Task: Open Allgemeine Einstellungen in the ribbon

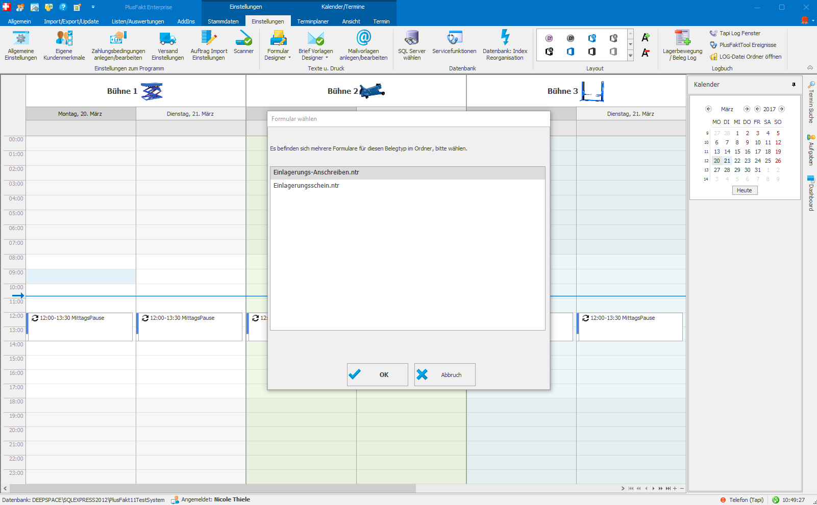Action: (21, 45)
